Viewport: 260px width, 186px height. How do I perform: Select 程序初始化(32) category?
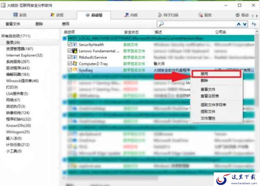click(18, 119)
